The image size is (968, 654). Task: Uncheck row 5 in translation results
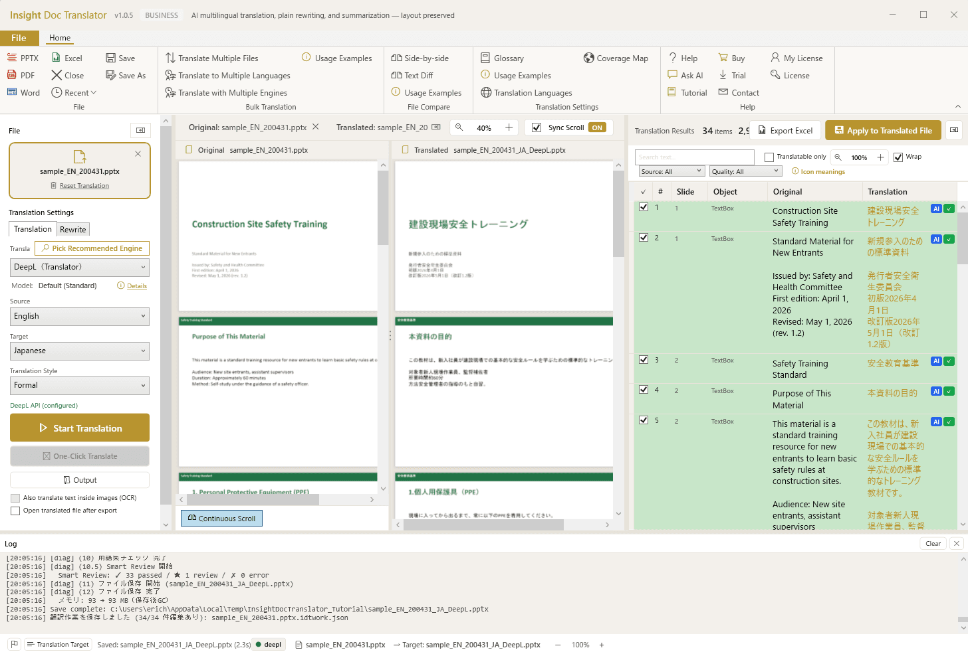pyautogui.click(x=644, y=420)
